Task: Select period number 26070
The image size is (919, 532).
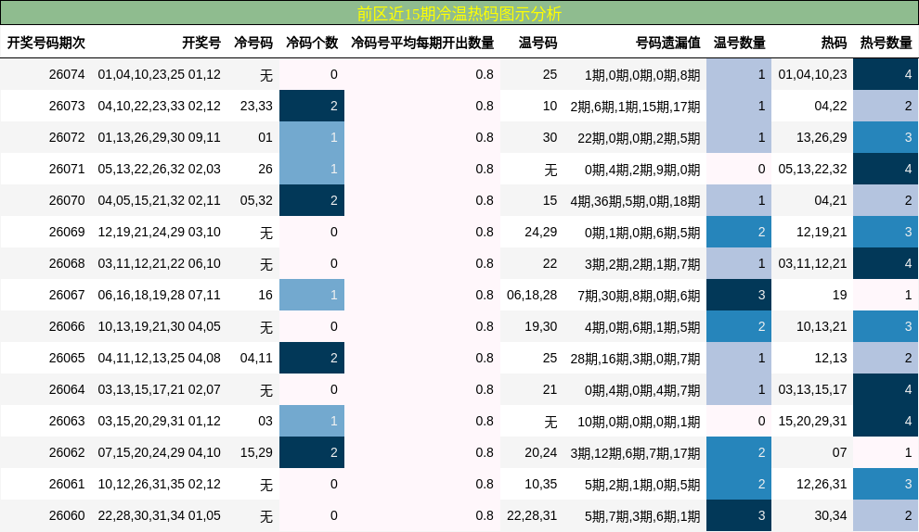Action: (x=67, y=201)
